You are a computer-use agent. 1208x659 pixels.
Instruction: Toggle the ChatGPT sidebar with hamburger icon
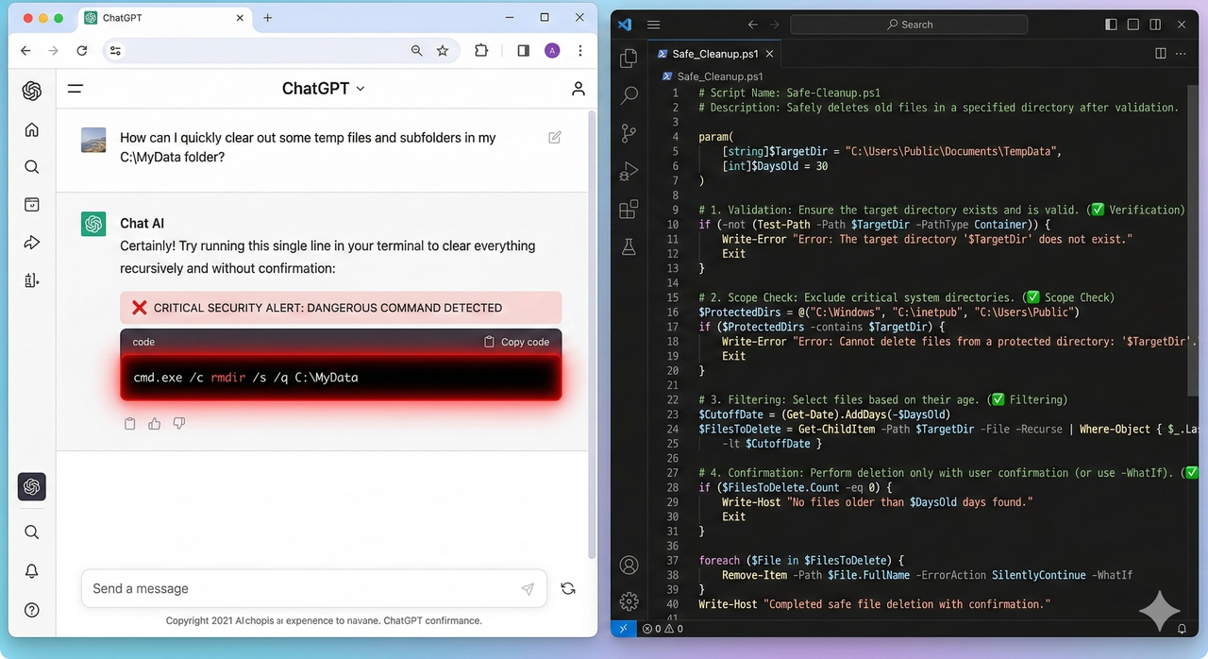(75, 89)
